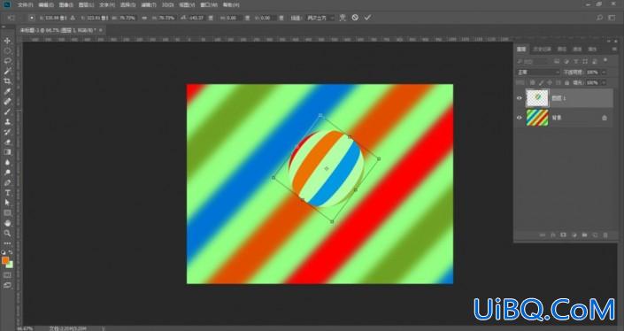Toggle warp mode button in options bar
The image size is (624, 331).
pyautogui.click(x=343, y=18)
